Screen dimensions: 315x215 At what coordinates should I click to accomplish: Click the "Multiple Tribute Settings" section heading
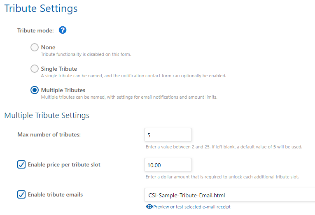click(x=47, y=115)
